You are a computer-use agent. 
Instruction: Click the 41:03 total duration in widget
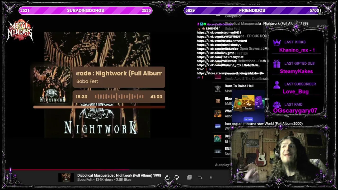(156, 97)
